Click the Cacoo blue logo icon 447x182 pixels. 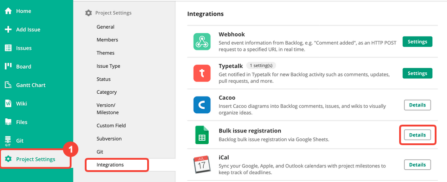point(202,105)
